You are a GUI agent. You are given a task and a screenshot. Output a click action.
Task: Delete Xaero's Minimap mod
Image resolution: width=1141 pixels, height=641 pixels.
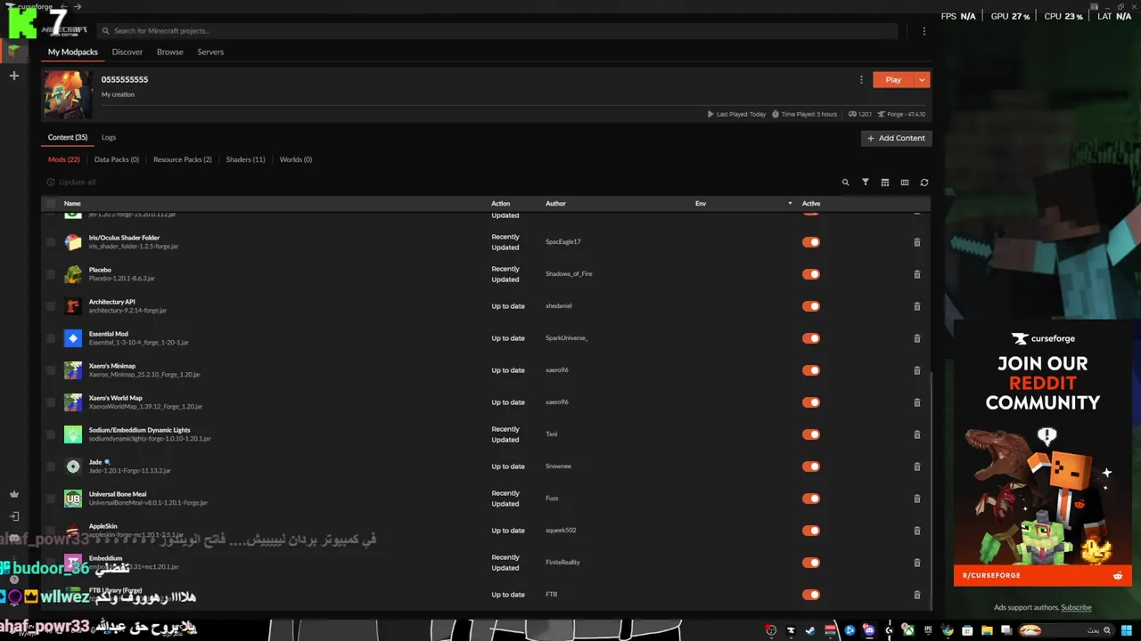[916, 370]
